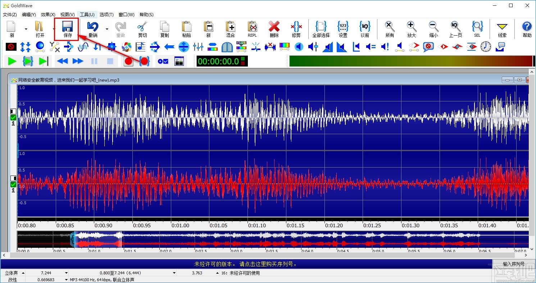The width and height of the screenshot is (536, 283).
Task: Click the 设置 (Set) selection icon
Action: coord(343,26)
